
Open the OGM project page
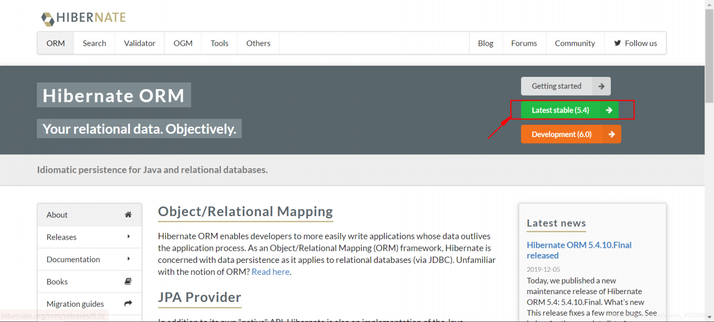click(x=183, y=43)
